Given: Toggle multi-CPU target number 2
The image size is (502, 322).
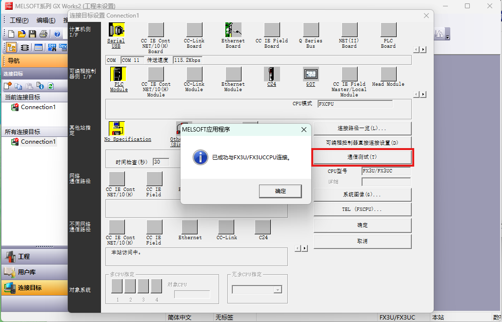Looking at the screenshot, I should 130,286.
